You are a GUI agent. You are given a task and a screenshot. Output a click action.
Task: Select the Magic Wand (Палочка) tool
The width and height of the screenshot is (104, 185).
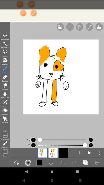click(x=5, y=45)
